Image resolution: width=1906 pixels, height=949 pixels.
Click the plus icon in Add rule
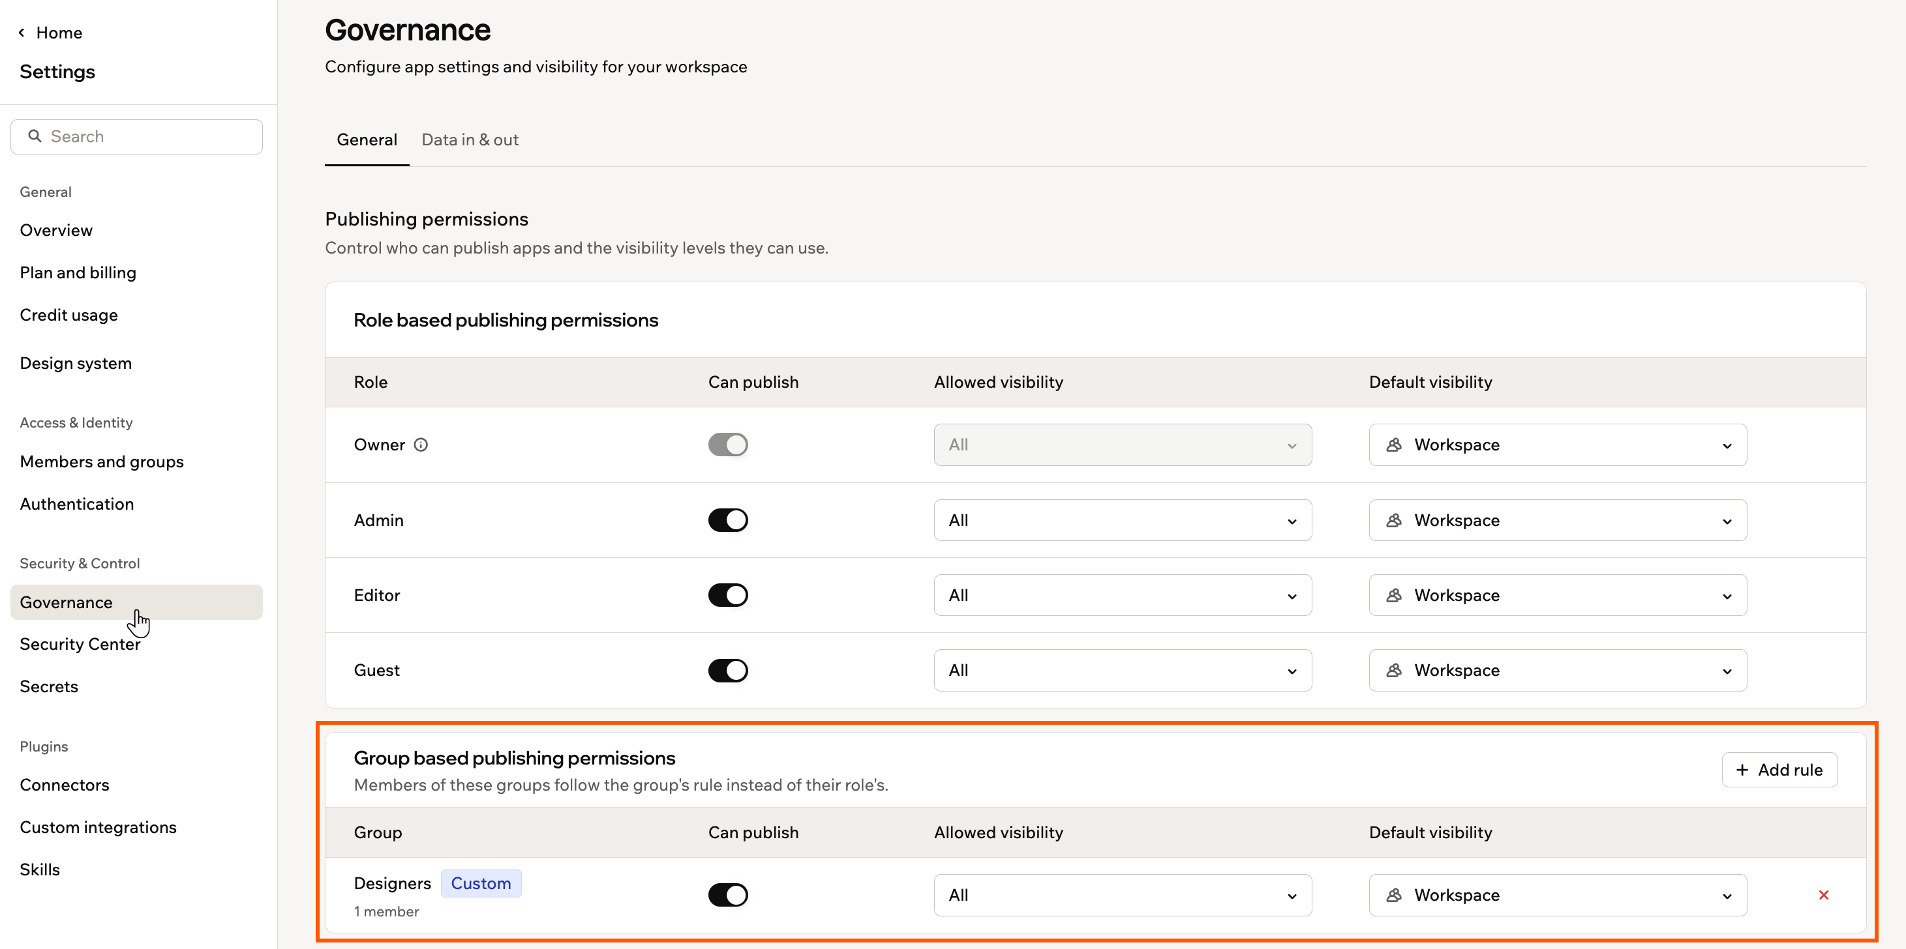(x=1742, y=770)
